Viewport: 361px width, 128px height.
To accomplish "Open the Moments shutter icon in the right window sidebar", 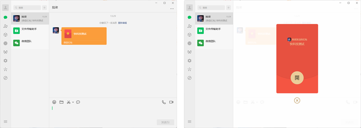I will pos(189,43).
